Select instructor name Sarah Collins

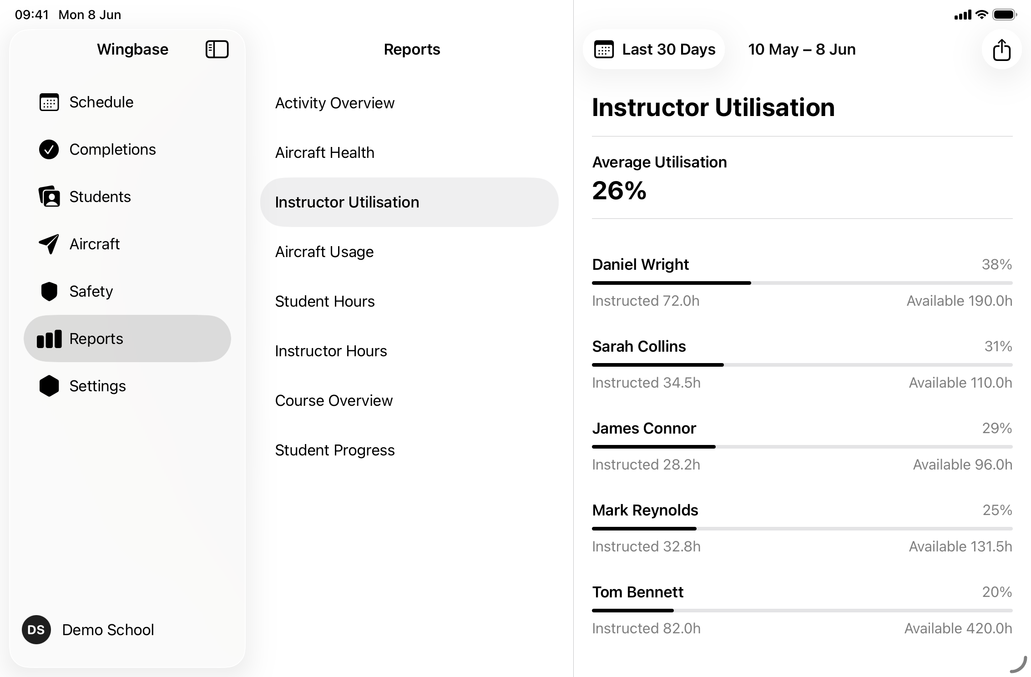639,346
